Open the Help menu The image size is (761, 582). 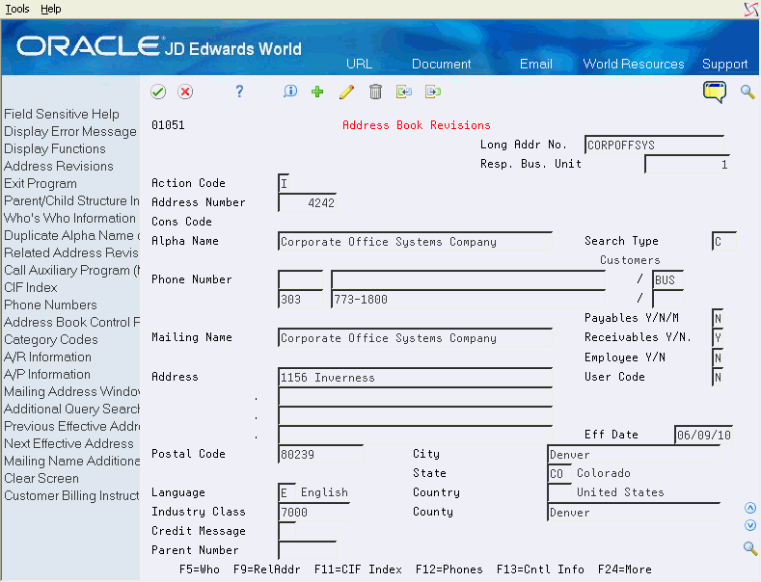pyautogui.click(x=50, y=9)
